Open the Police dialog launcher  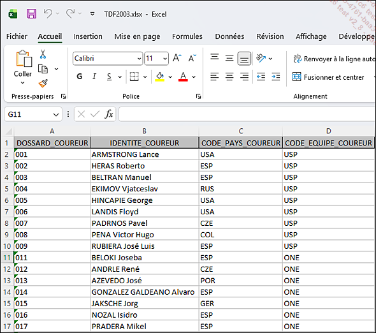tap(198, 96)
